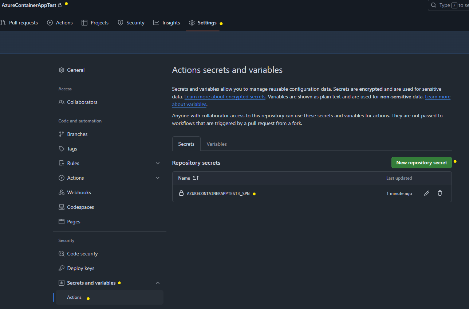Screen dimensions: 469x309
Task: Focus the search box at top right
Action: (449, 5)
